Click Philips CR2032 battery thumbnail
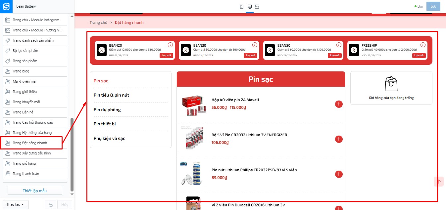Viewport: 446px width, 210px height. pyautogui.click(x=191, y=174)
